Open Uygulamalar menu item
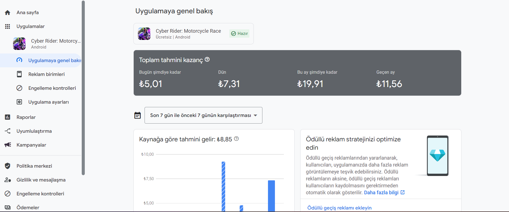Viewport: 509px width, 212px height. tap(31, 26)
